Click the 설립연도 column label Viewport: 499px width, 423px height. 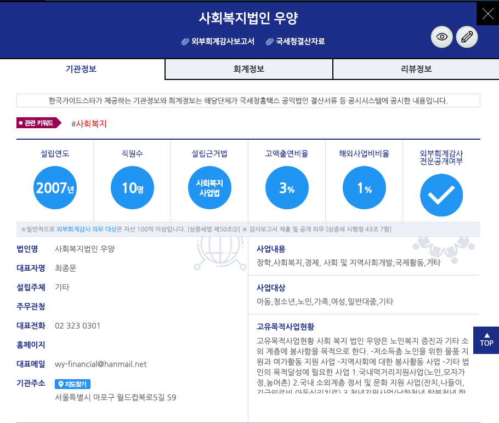tap(55, 153)
